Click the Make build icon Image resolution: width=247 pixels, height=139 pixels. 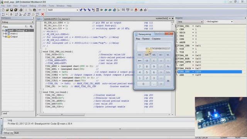click(x=128, y=10)
